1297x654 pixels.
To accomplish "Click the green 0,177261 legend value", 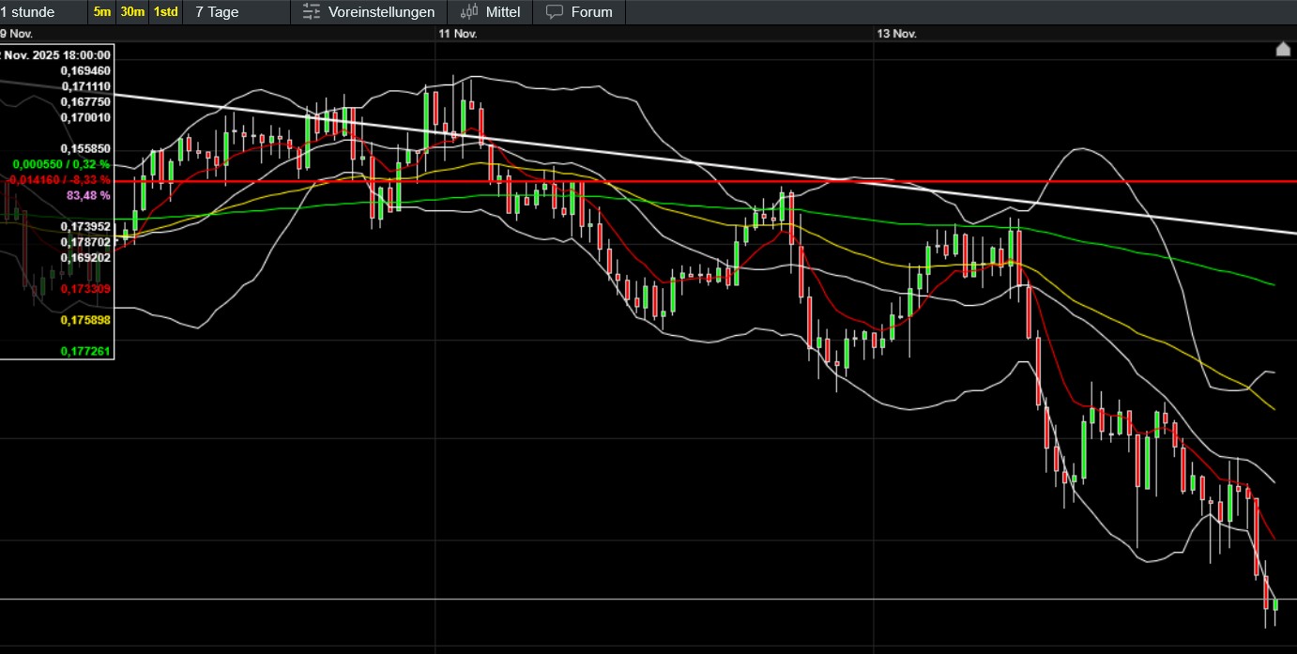I will point(85,351).
